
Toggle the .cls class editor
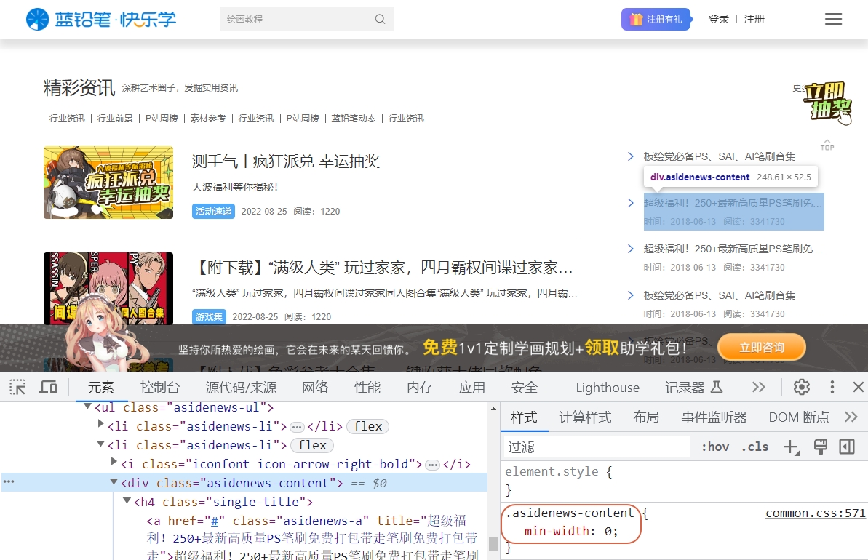(755, 447)
